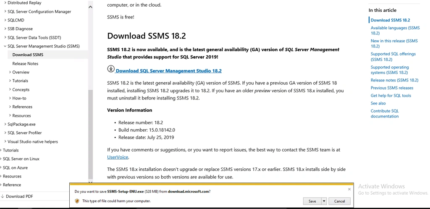Screen dimensions: 430x209
Task: Jump to See also section
Action: [x=378, y=103]
